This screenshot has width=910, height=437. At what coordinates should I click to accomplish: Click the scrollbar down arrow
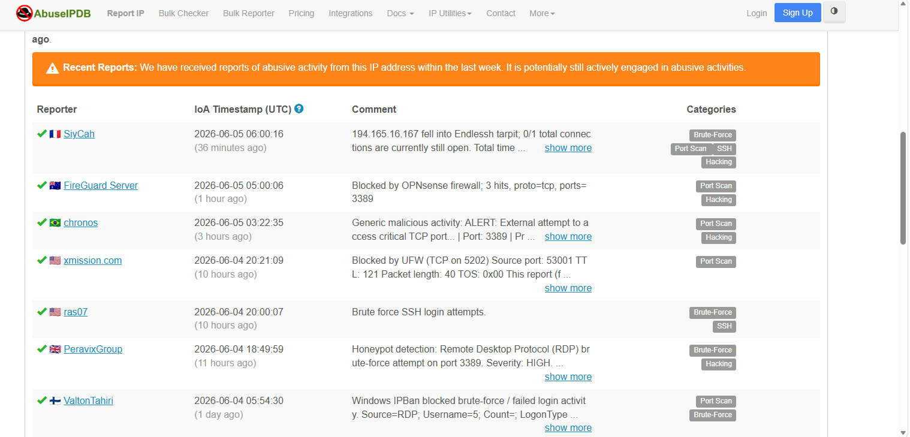(904, 432)
